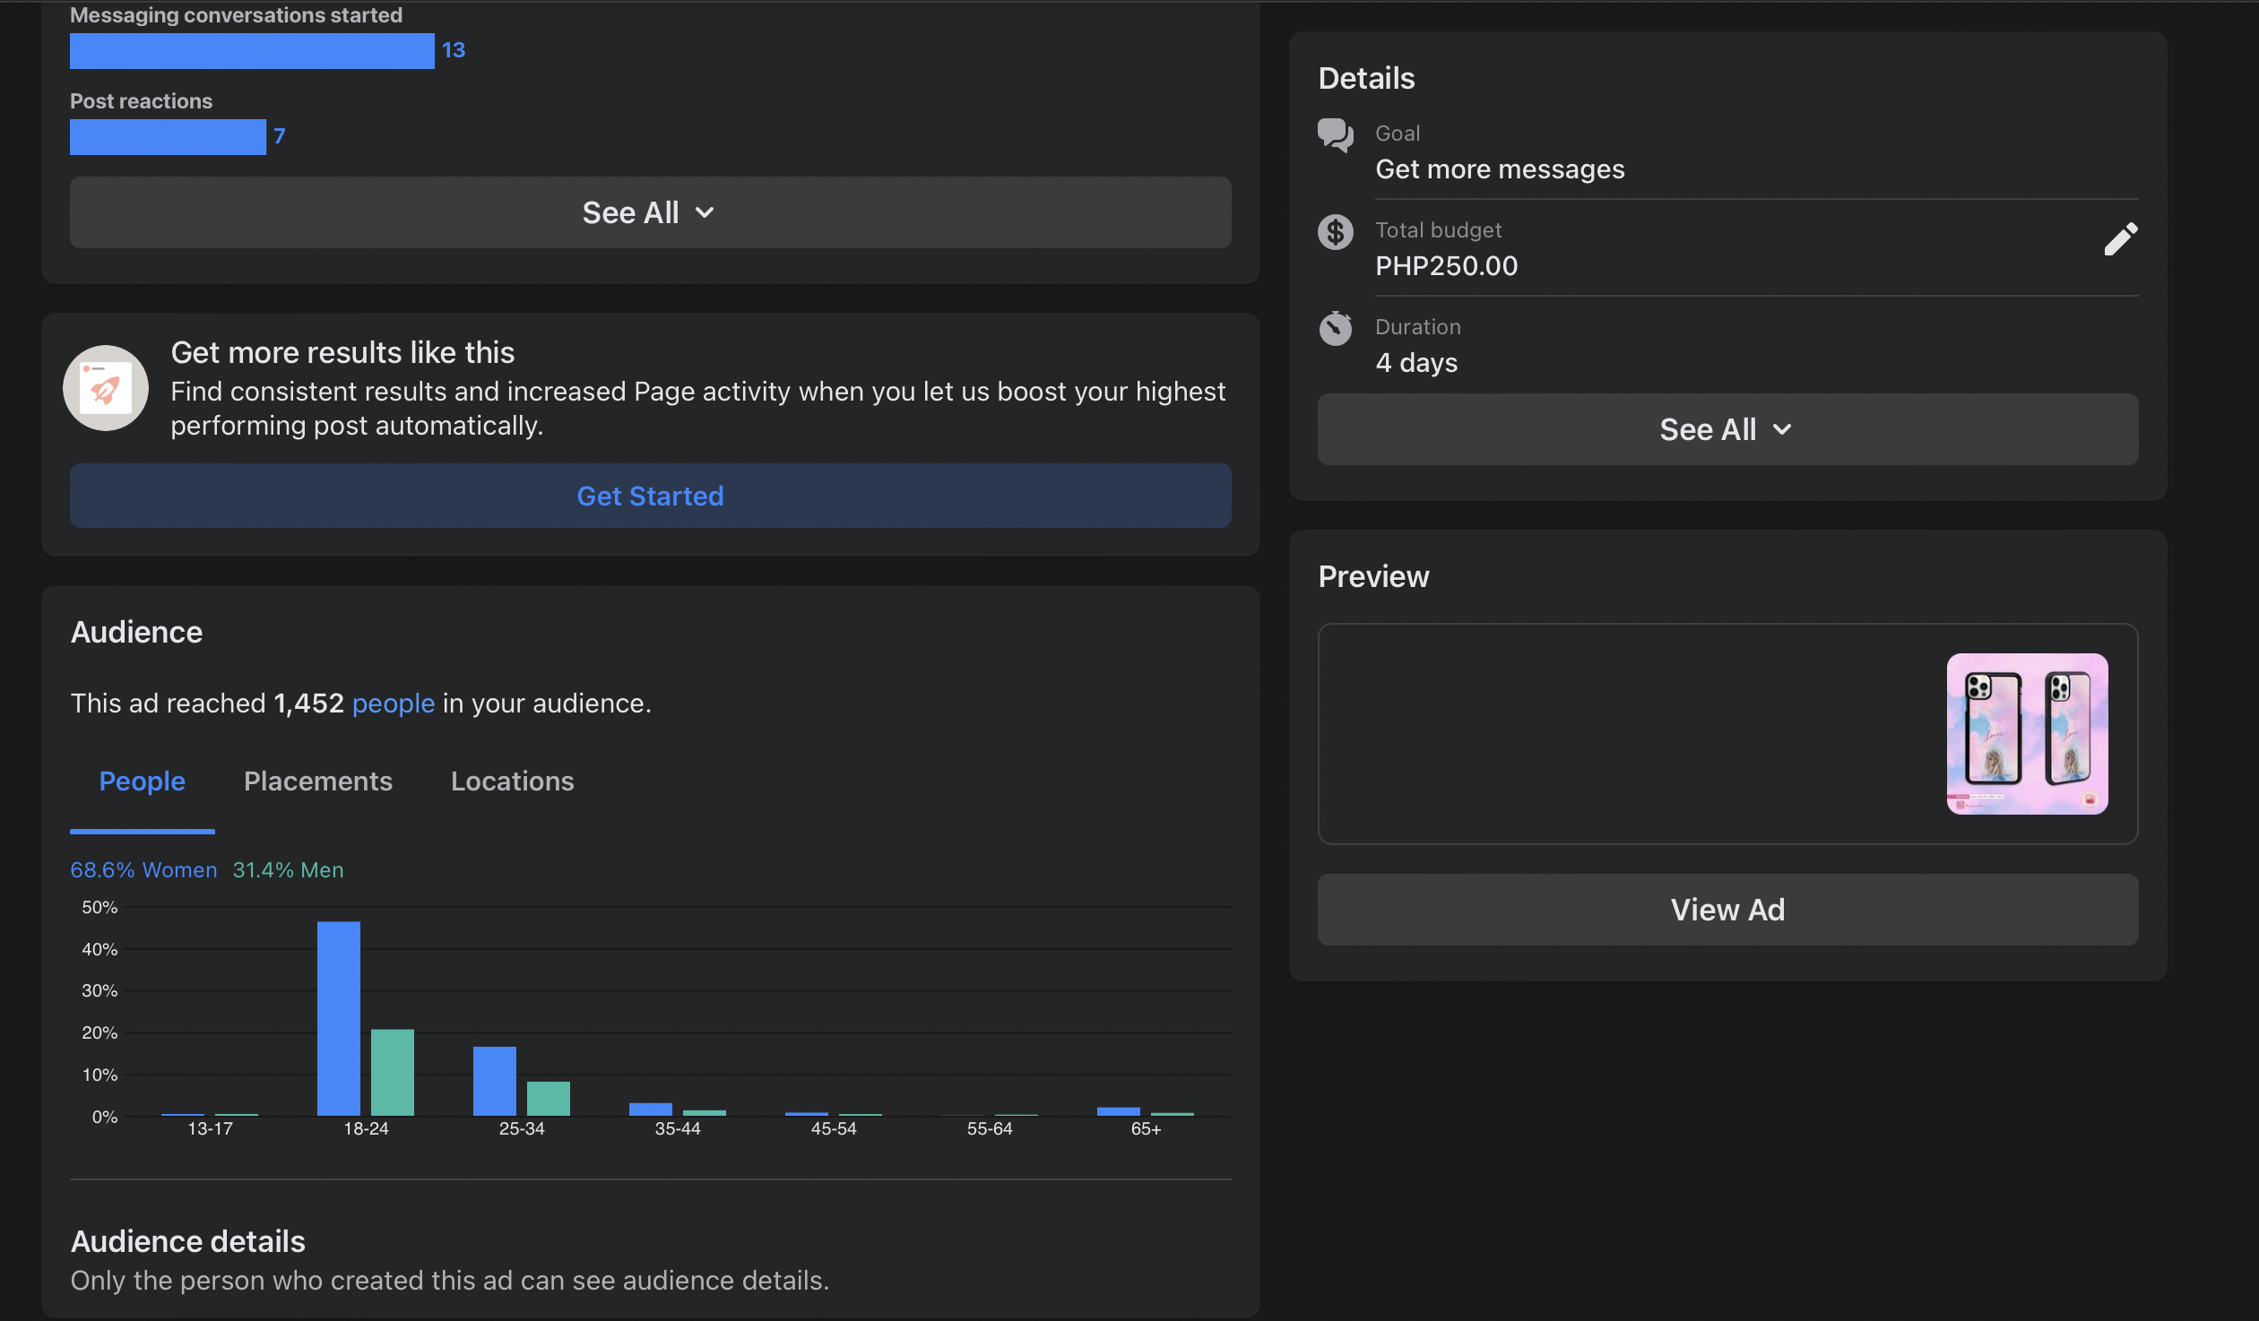This screenshot has height=1321, width=2259.
Task: Click the women bar for ages 25-34
Action: [494, 1081]
